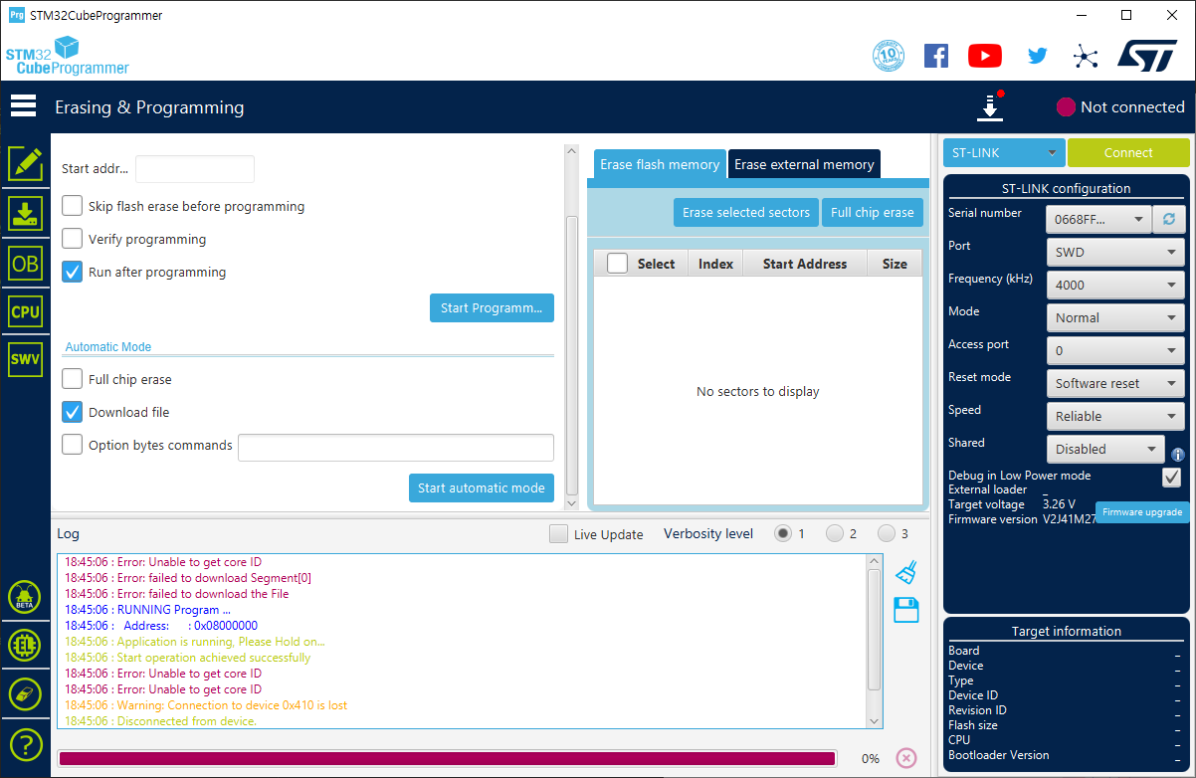
Task: Refresh the ST-LINK serial number list
Action: [1169, 219]
